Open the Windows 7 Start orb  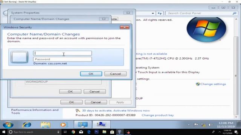pos(8,124)
